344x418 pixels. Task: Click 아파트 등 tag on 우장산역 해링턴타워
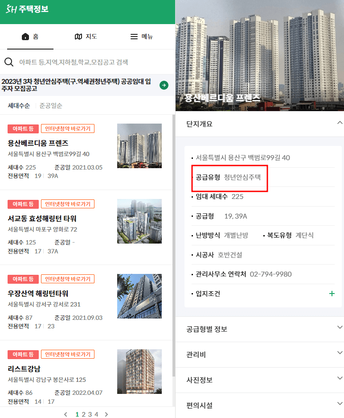23,279
